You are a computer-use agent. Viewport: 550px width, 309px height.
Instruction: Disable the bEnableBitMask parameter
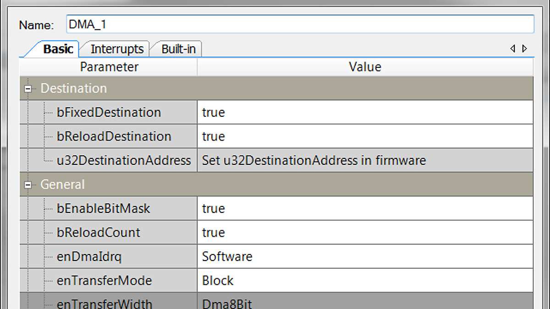click(321, 208)
